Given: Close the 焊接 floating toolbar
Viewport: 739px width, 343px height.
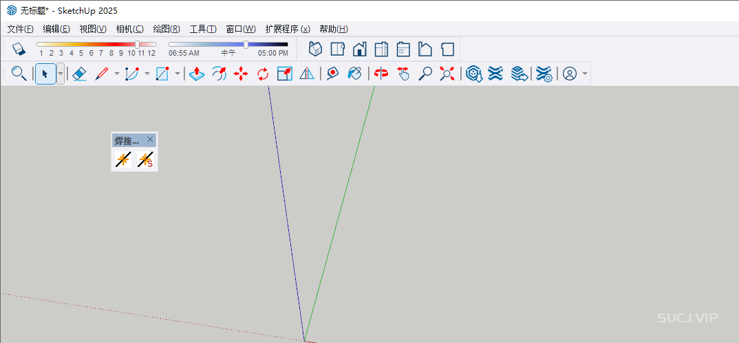Looking at the screenshot, I should click(150, 140).
